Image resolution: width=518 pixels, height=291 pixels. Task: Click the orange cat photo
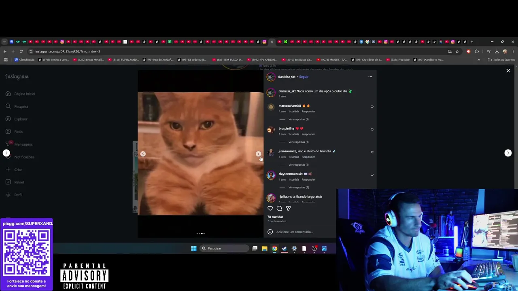[x=200, y=154]
